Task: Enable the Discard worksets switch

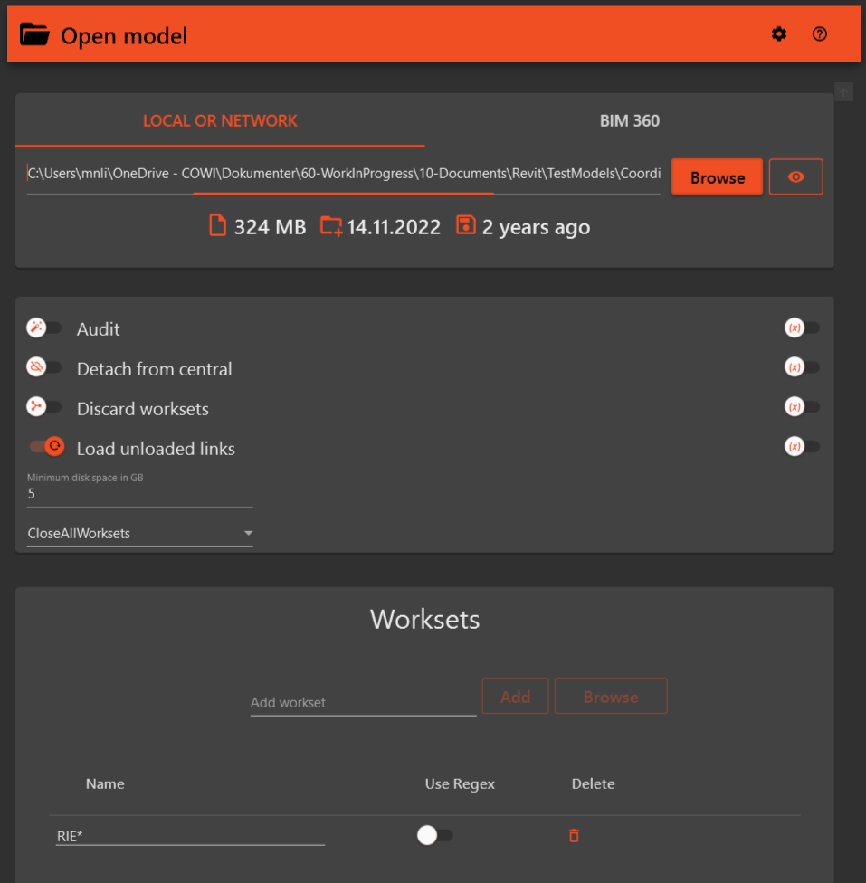Action: click(44, 408)
